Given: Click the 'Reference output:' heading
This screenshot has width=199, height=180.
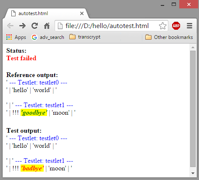Looking at the screenshot, I should [32, 75].
